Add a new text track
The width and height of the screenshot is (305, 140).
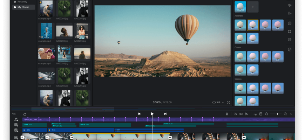click(16, 125)
